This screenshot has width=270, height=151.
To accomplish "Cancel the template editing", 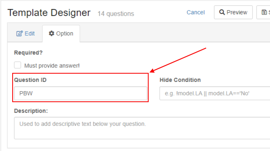I will pyautogui.click(x=195, y=12).
